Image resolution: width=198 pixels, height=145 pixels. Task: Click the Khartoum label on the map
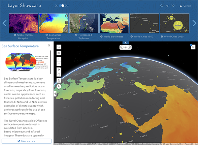click(104, 127)
